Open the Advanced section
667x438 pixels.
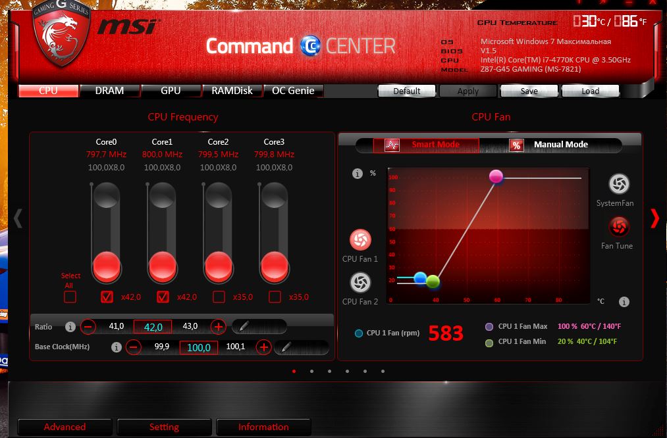pos(65,427)
